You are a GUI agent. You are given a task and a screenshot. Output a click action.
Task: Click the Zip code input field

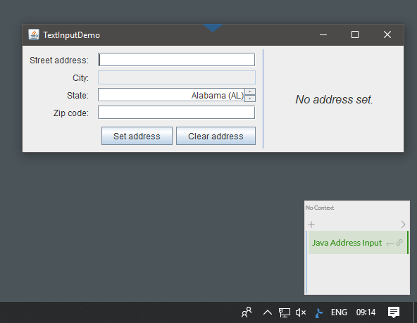(x=177, y=113)
